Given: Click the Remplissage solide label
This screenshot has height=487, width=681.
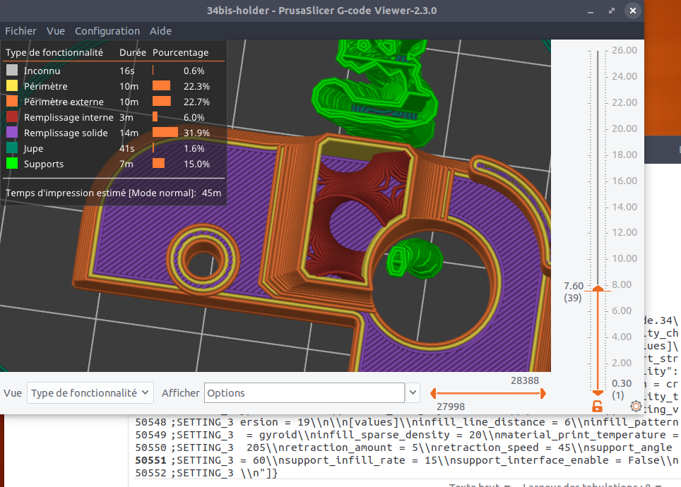Looking at the screenshot, I should (x=66, y=133).
